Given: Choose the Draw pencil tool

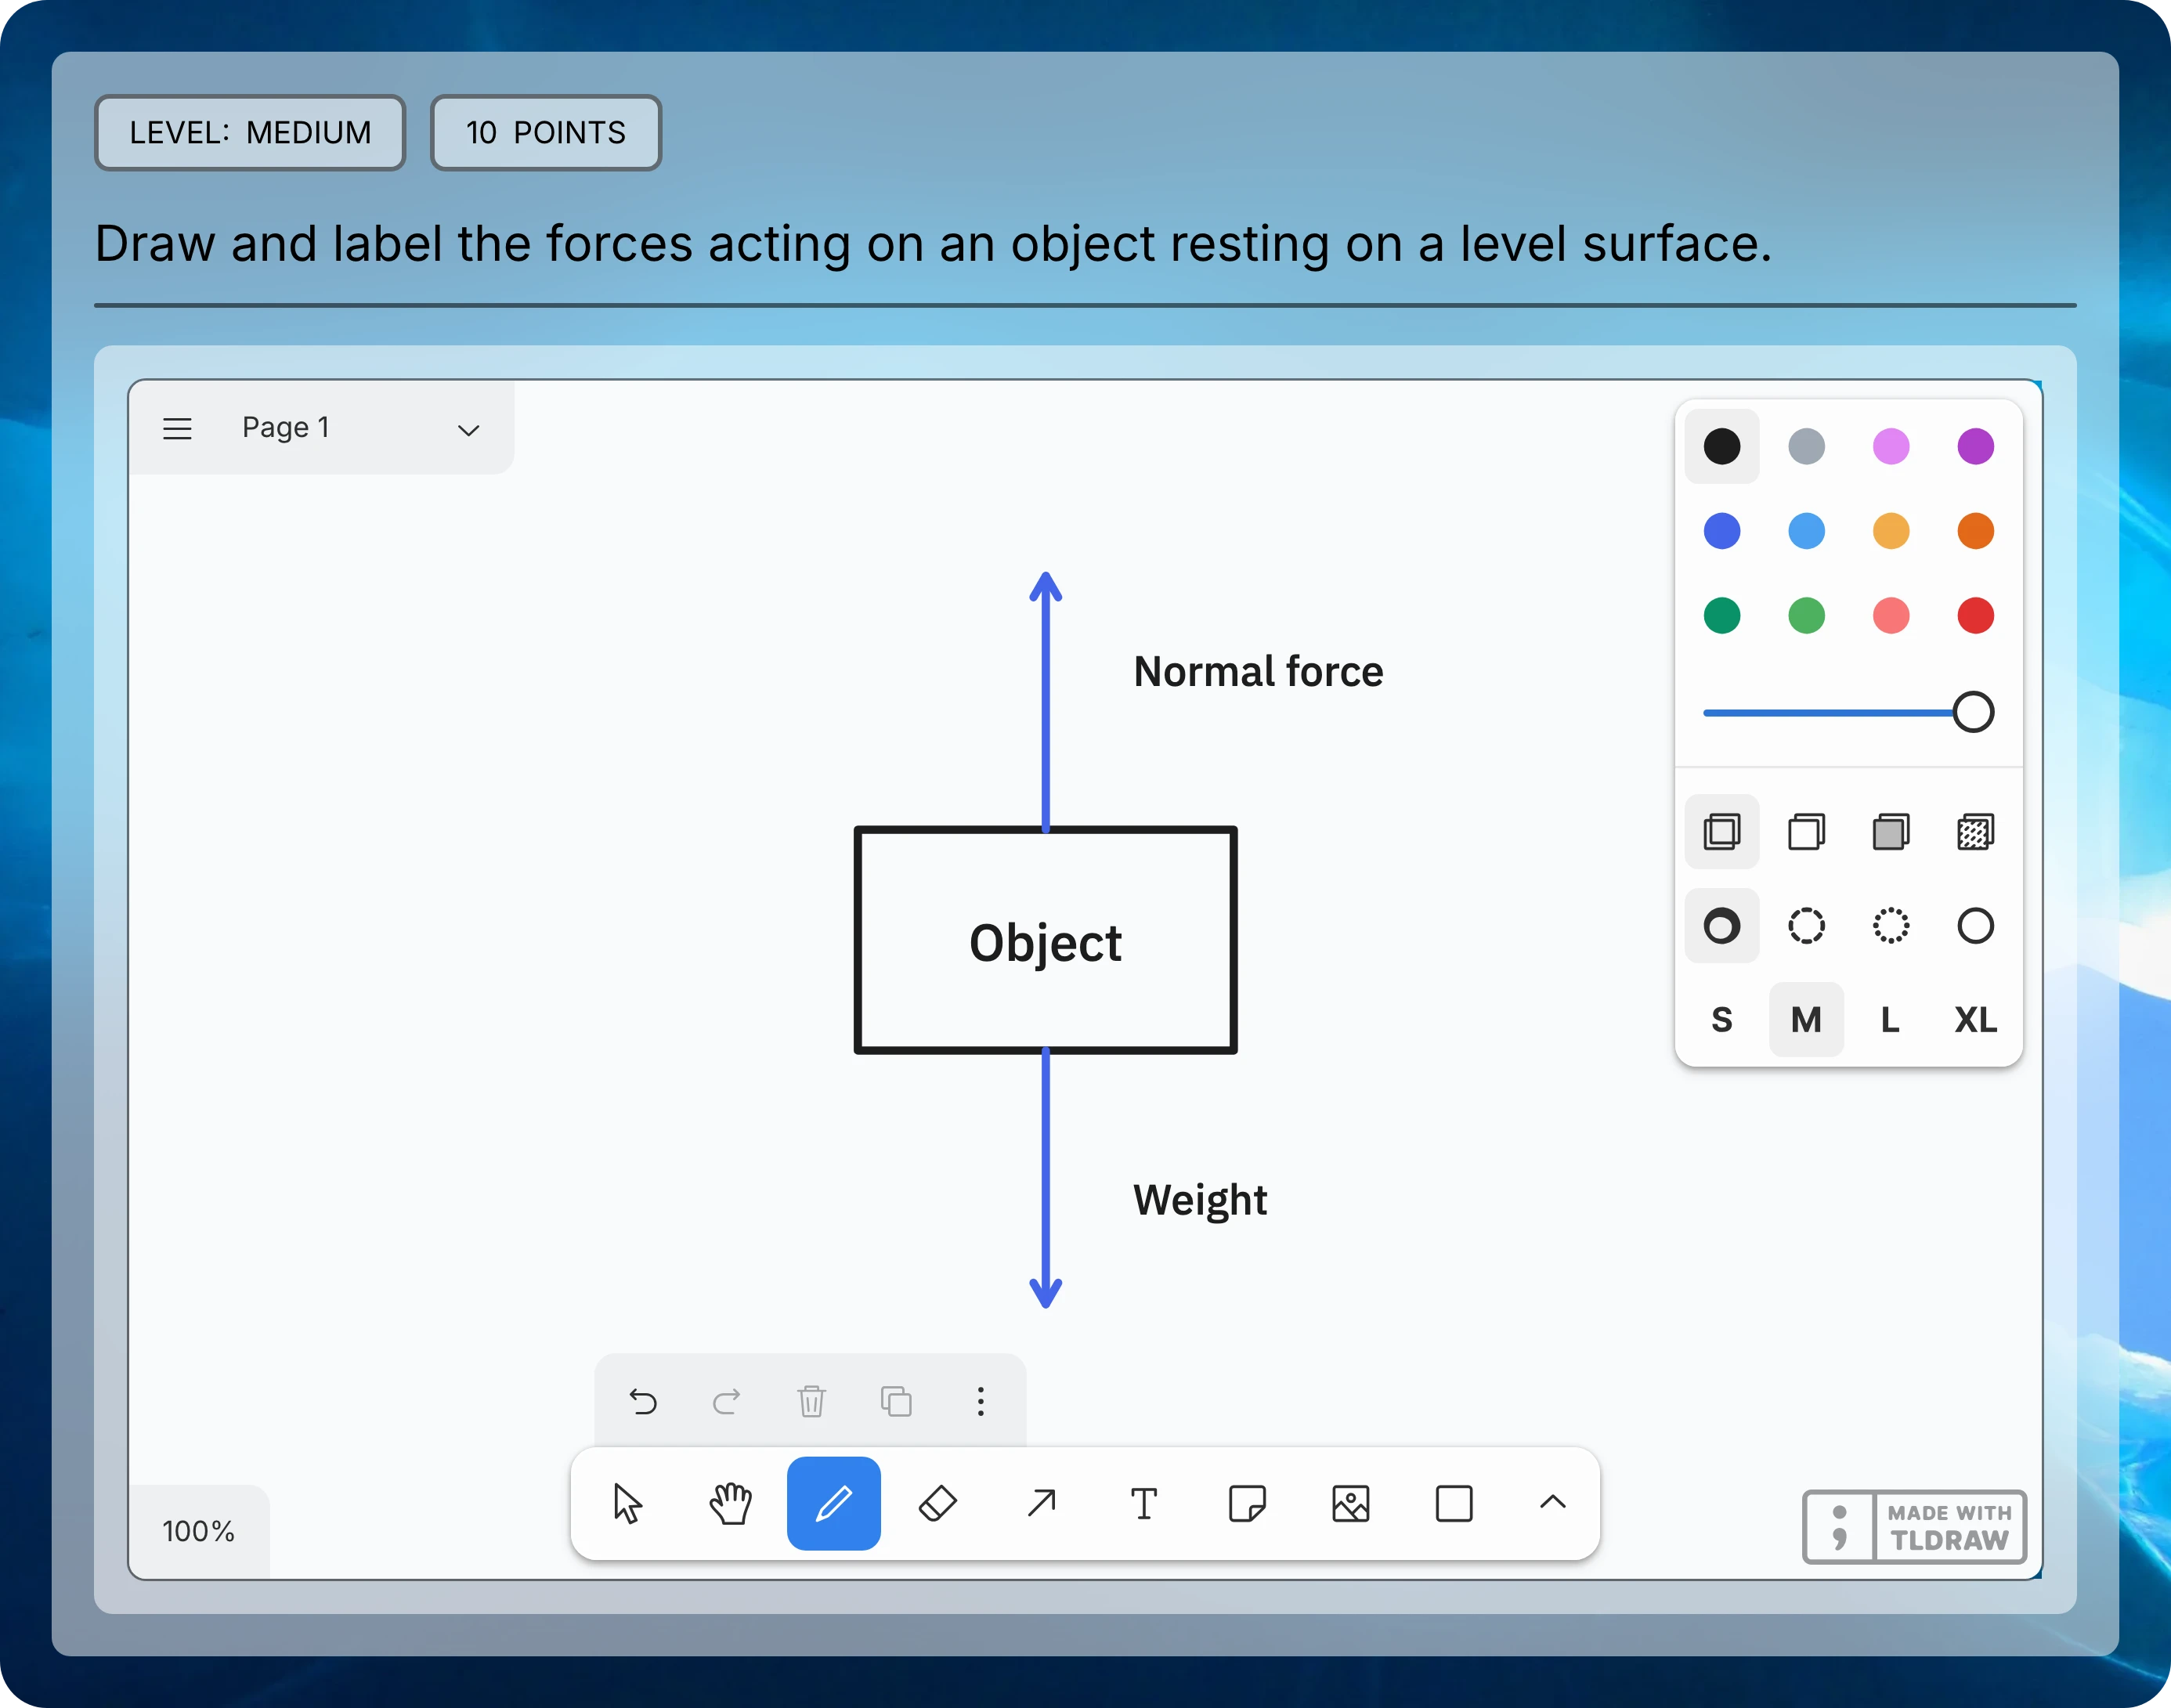Looking at the screenshot, I should pyautogui.click(x=834, y=1503).
